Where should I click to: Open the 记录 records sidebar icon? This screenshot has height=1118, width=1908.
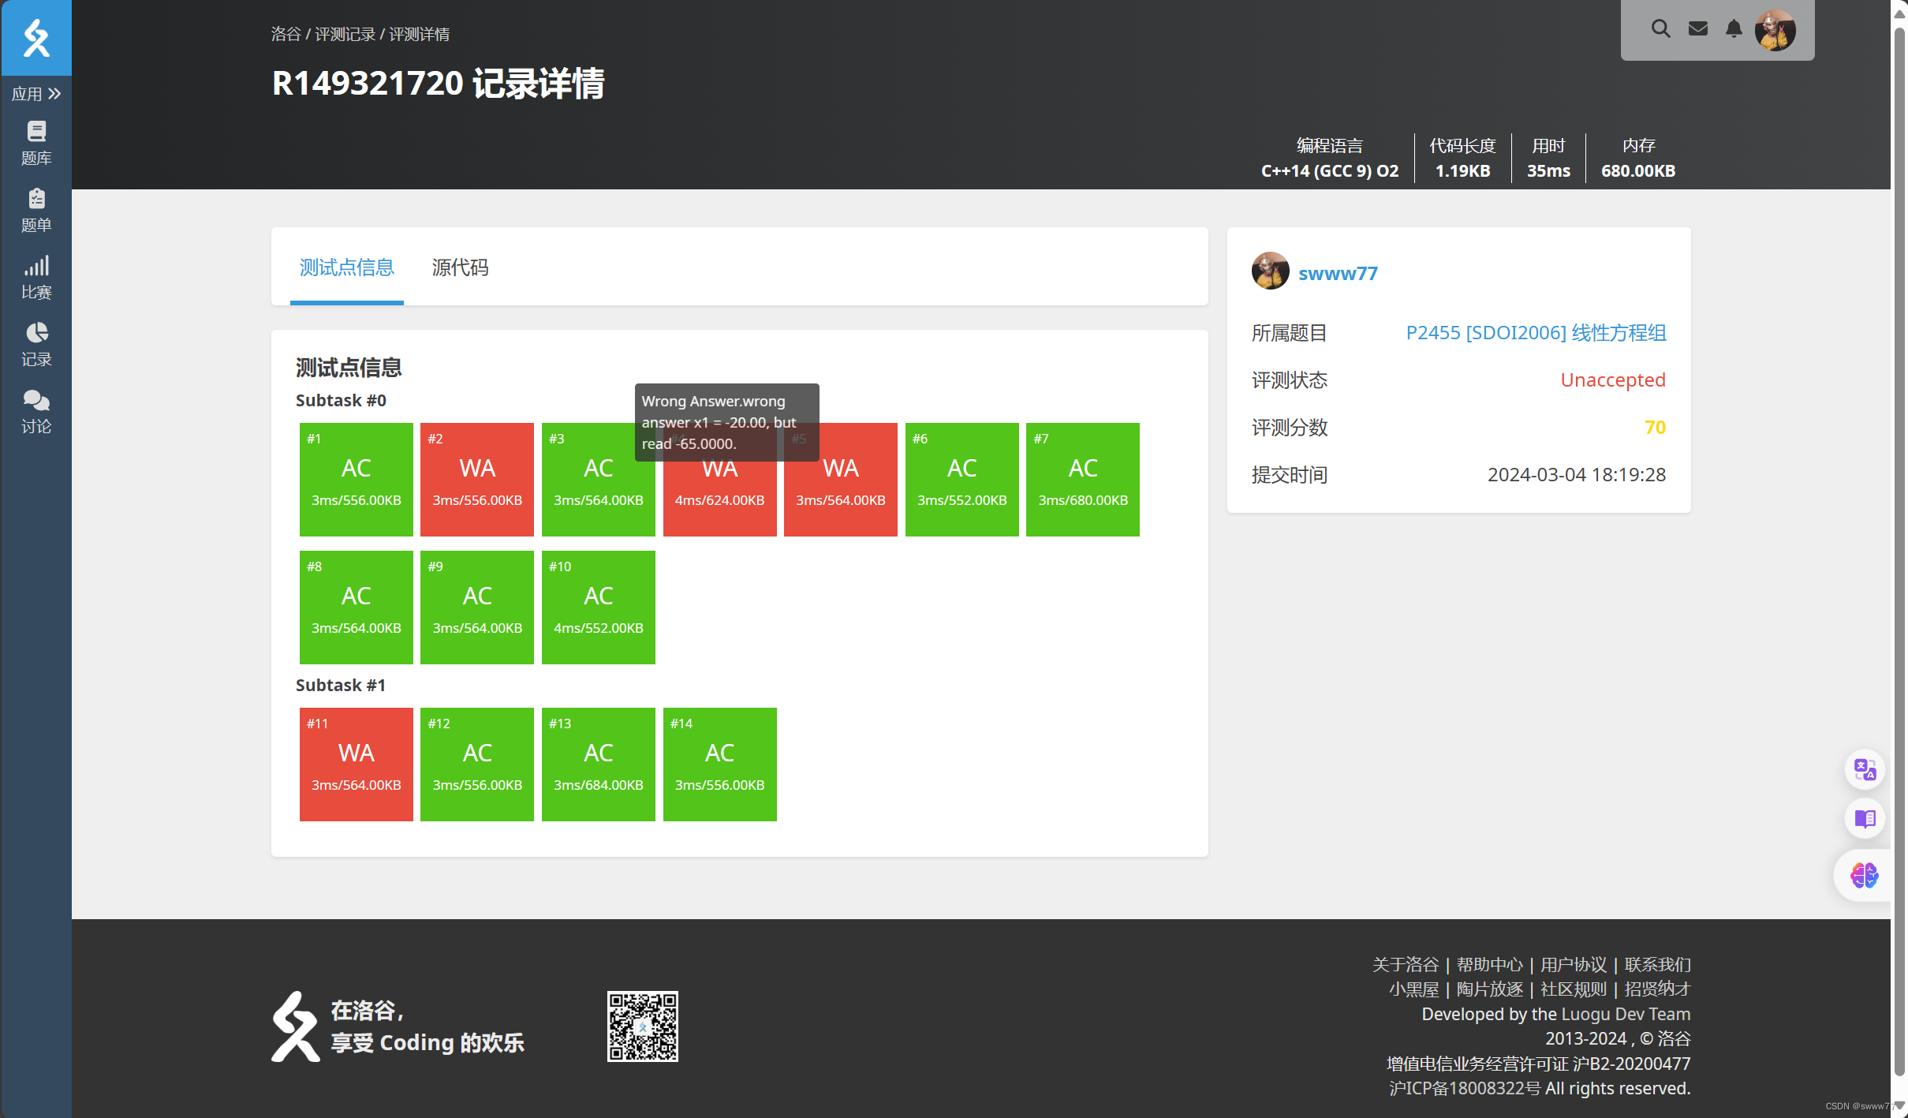click(35, 344)
